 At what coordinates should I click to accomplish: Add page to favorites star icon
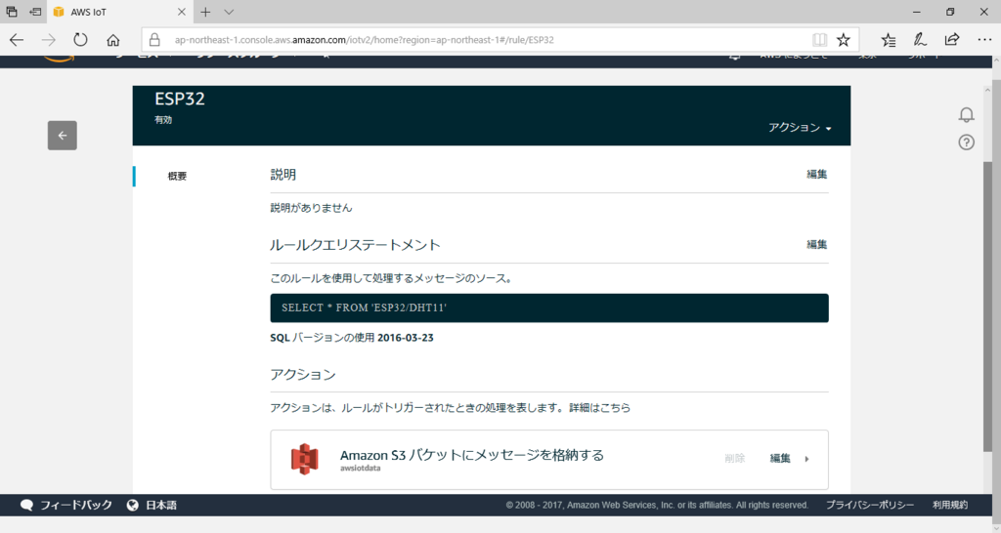point(844,39)
